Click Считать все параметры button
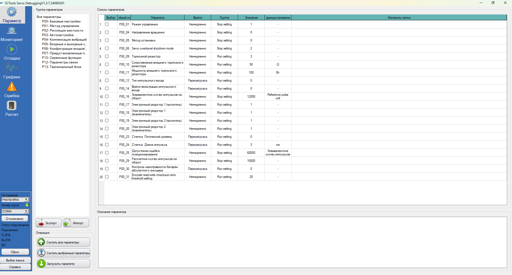This screenshot has width=512, height=275. click(x=63, y=242)
